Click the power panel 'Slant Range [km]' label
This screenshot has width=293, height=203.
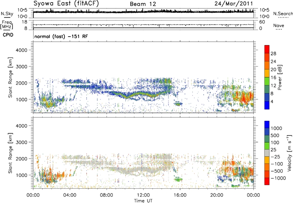pos(10,77)
